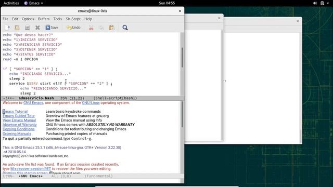Open the Emacs Guided Tour link
Image resolution: width=333 pixels, height=187 pixels.
click(19, 116)
